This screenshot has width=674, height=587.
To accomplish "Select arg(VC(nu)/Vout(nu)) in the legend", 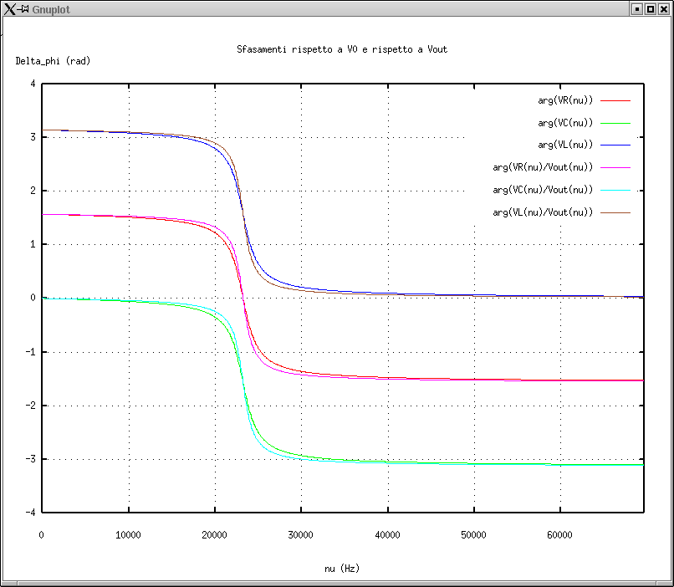I will [543, 190].
